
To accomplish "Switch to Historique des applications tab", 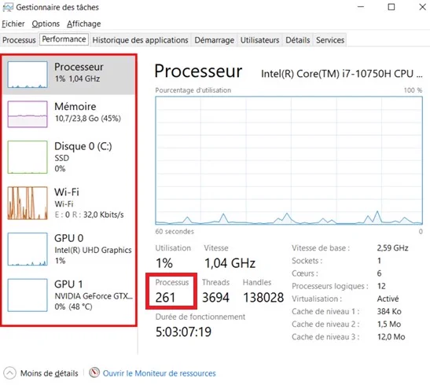I will coord(140,40).
